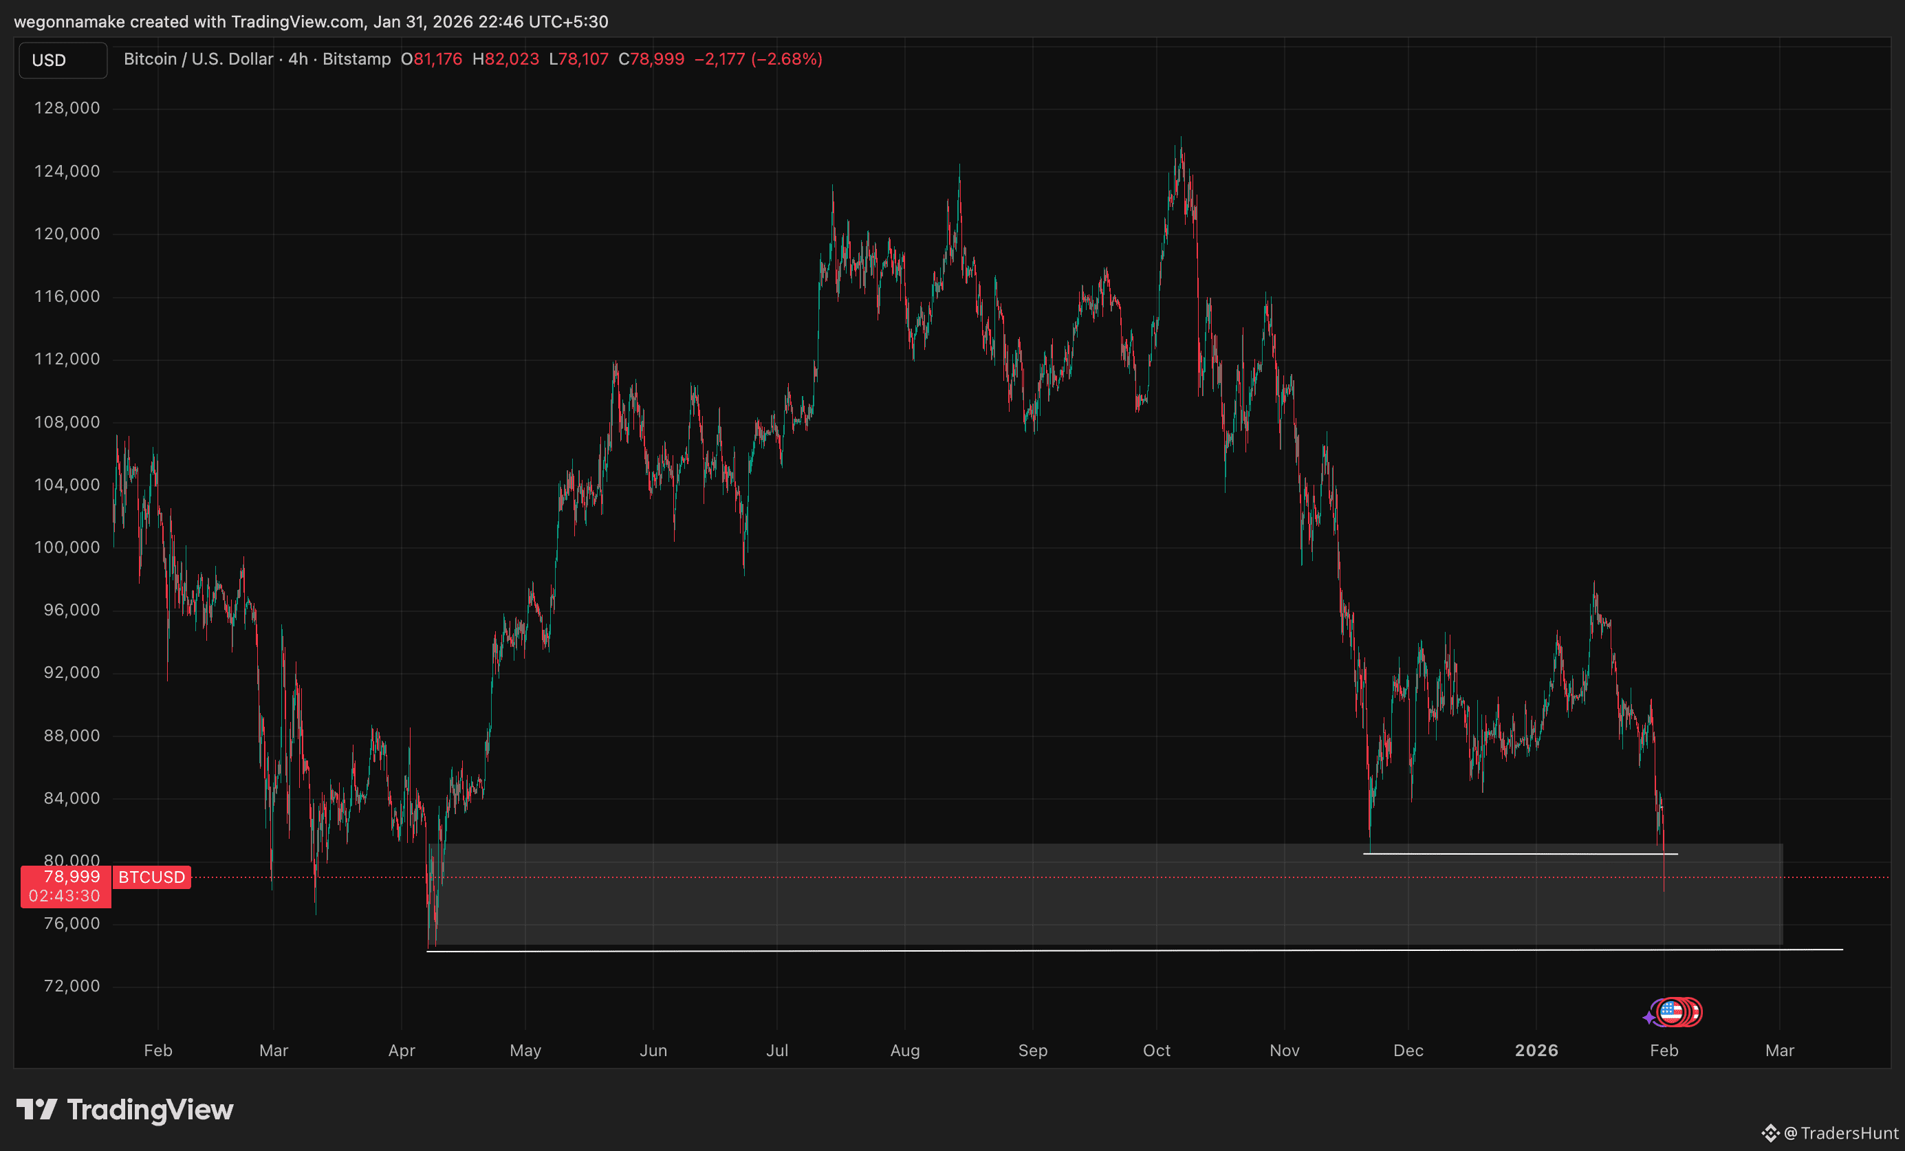This screenshot has height=1151, width=1905.
Task: Click the red BTCUSD price line label
Action: [x=152, y=877]
